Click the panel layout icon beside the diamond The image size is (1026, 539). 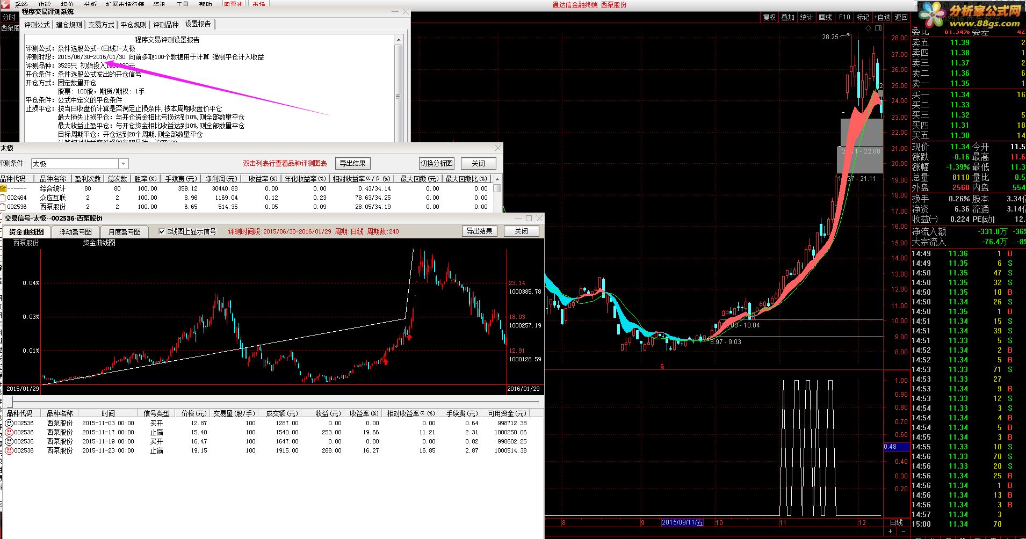pyautogui.click(x=878, y=28)
